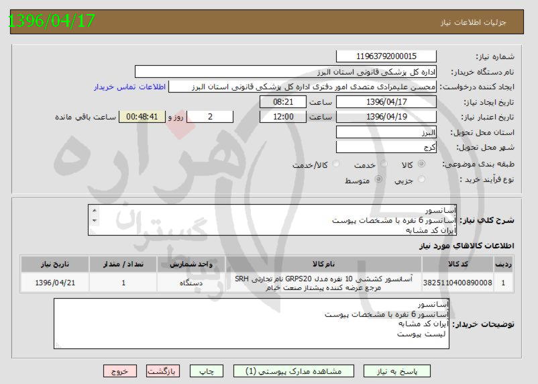Screen dimensions: 538x384
Task: Click the نام کالا column header
Action: pyautogui.click(x=323, y=264)
